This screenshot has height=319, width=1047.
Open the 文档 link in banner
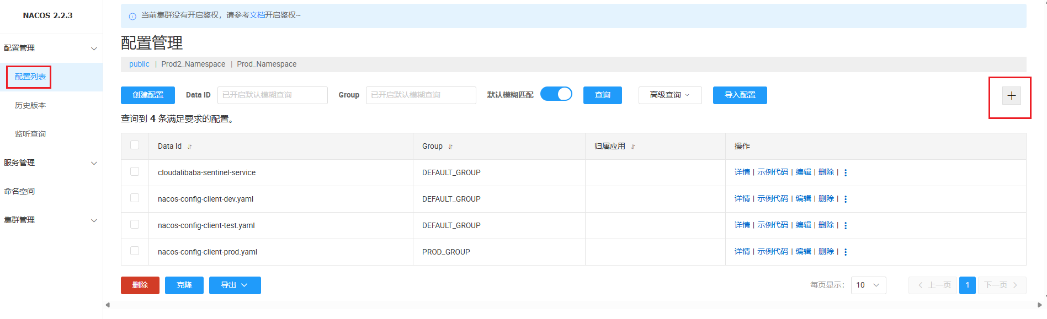click(x=257, y=15)
